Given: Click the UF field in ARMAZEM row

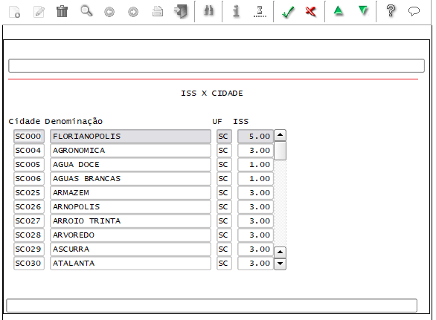Looking at the screenshot, I should pyautogui.click(x=224, y=193).
